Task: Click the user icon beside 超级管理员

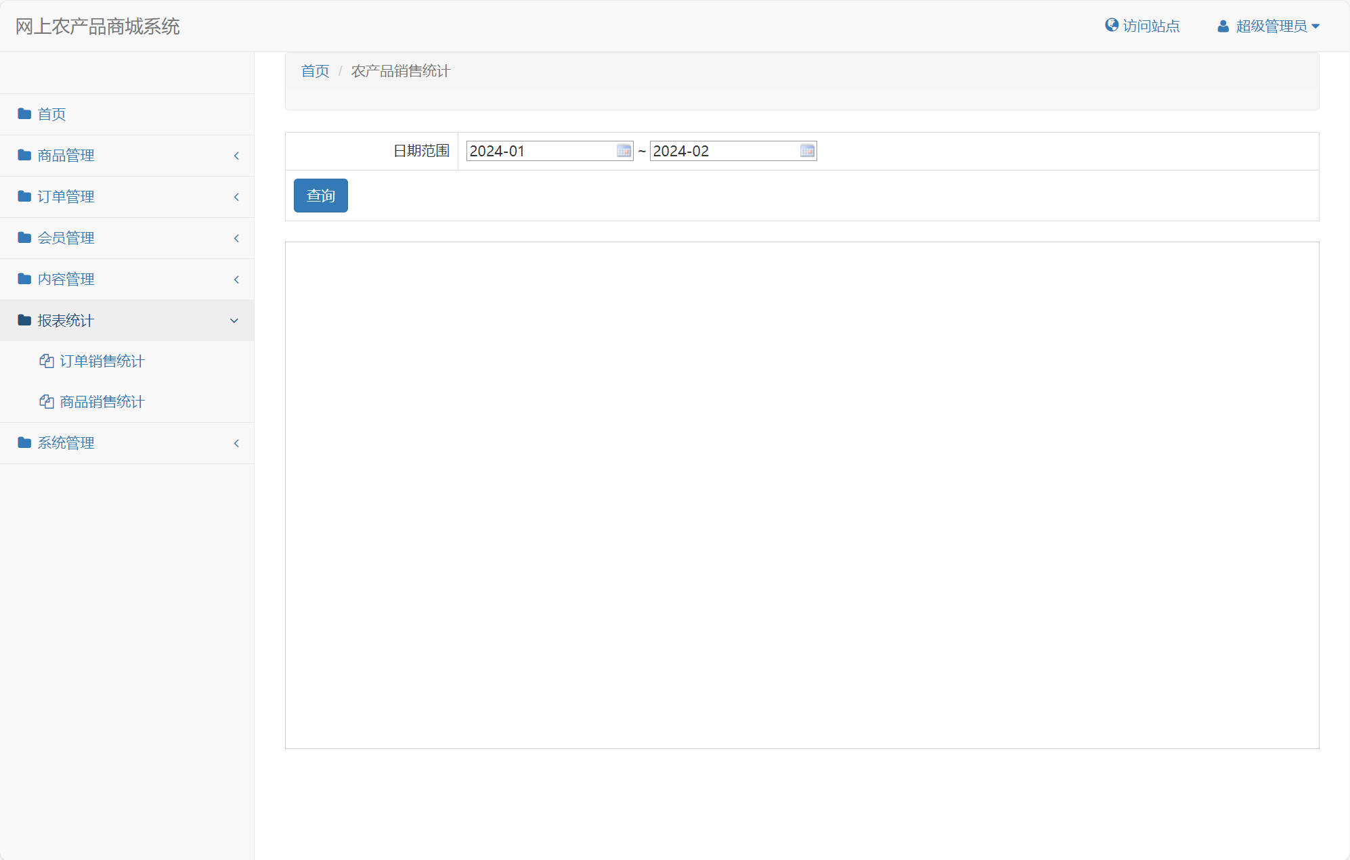Action: 1222,26
